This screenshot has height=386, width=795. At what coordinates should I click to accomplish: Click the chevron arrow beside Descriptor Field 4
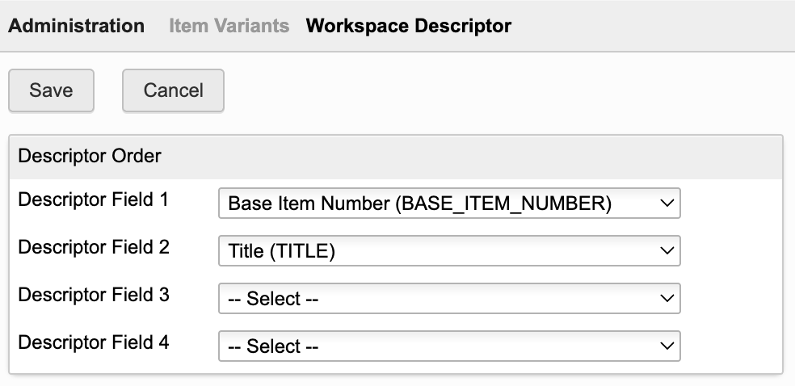(667, 346)
